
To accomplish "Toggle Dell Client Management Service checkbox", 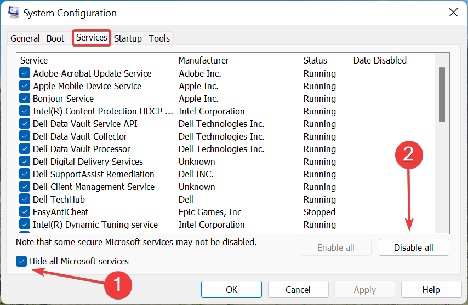I will pos(25,187).
